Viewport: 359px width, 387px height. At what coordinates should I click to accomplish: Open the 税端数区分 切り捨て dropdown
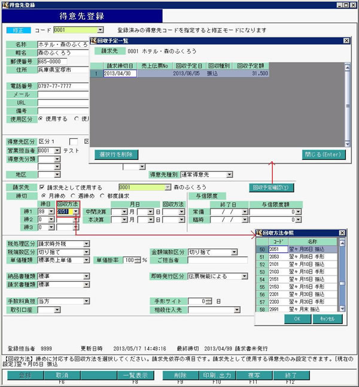(x=86, y=252)
